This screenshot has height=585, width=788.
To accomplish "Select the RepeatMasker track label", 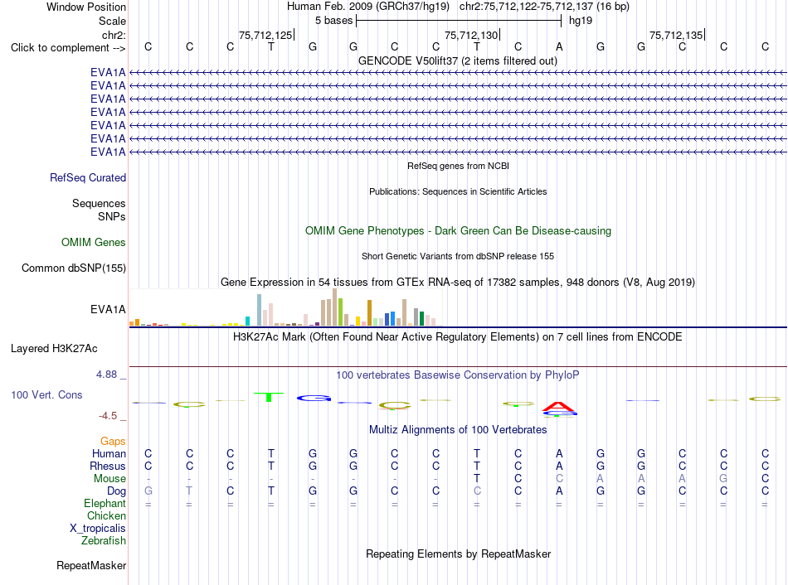I will coord(91,565).
